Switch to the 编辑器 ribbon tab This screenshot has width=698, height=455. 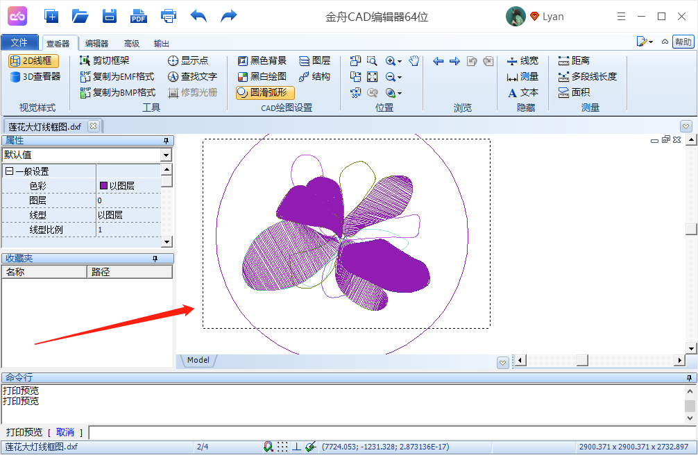click(96, 43)
